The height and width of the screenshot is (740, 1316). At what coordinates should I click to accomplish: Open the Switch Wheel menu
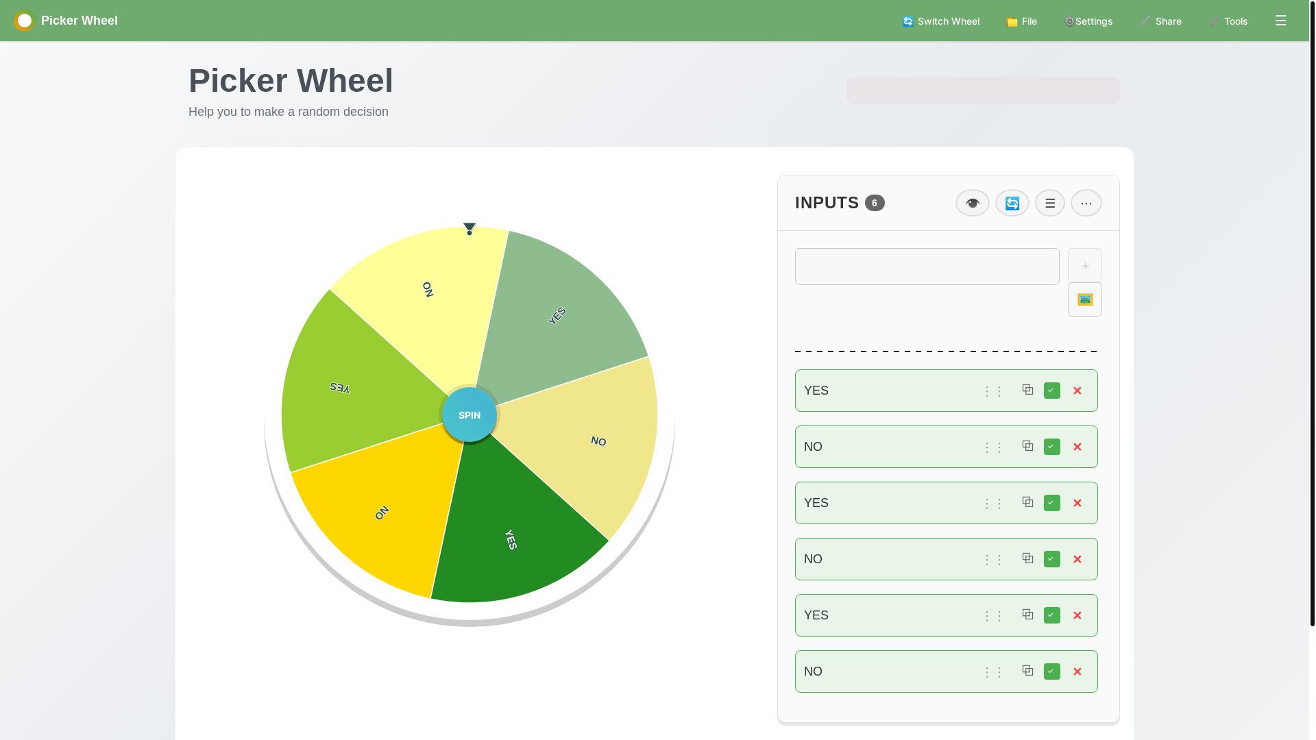click(941, 21)
